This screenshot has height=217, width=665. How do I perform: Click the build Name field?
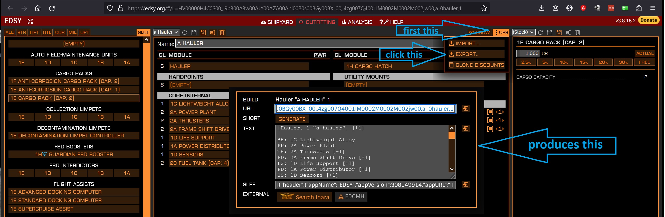(310, 43)
